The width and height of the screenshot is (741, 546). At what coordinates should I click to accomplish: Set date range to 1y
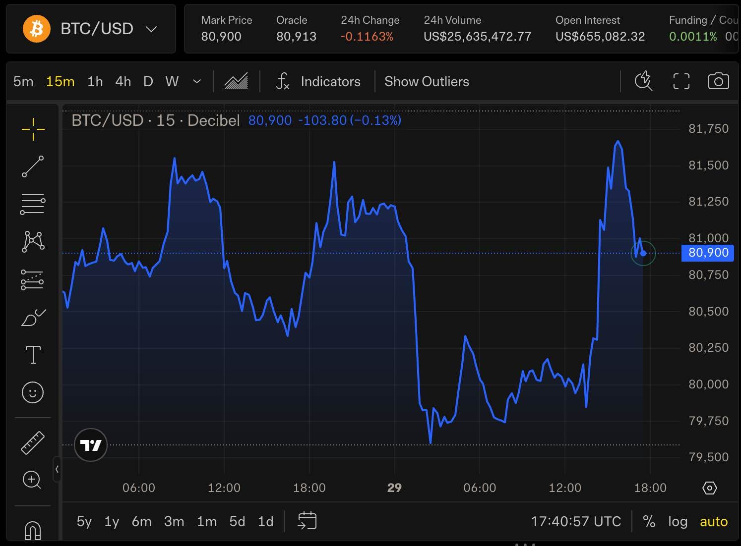tap(112, 521)
